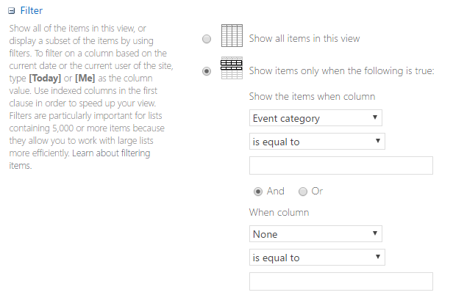Click the 'Or' label text

click(317, 191)
